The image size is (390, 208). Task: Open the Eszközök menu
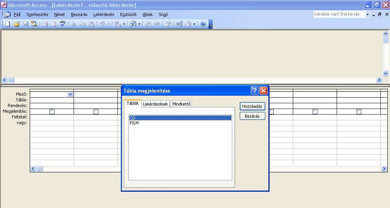(x=128, y=14)
